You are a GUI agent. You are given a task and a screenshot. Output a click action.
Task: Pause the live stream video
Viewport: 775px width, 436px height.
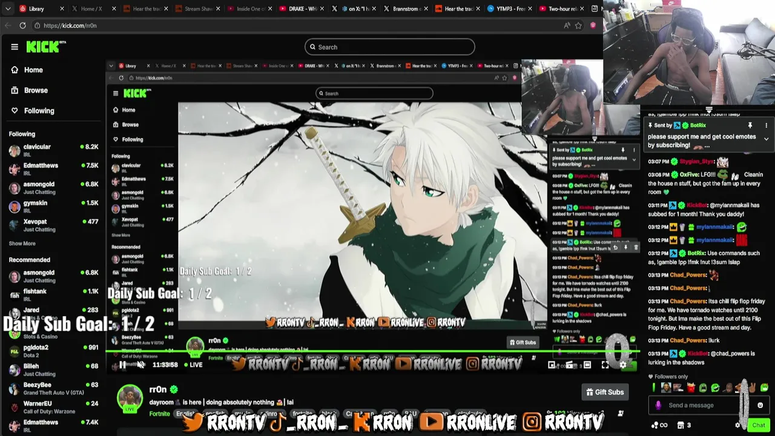(x=122, y=365)
